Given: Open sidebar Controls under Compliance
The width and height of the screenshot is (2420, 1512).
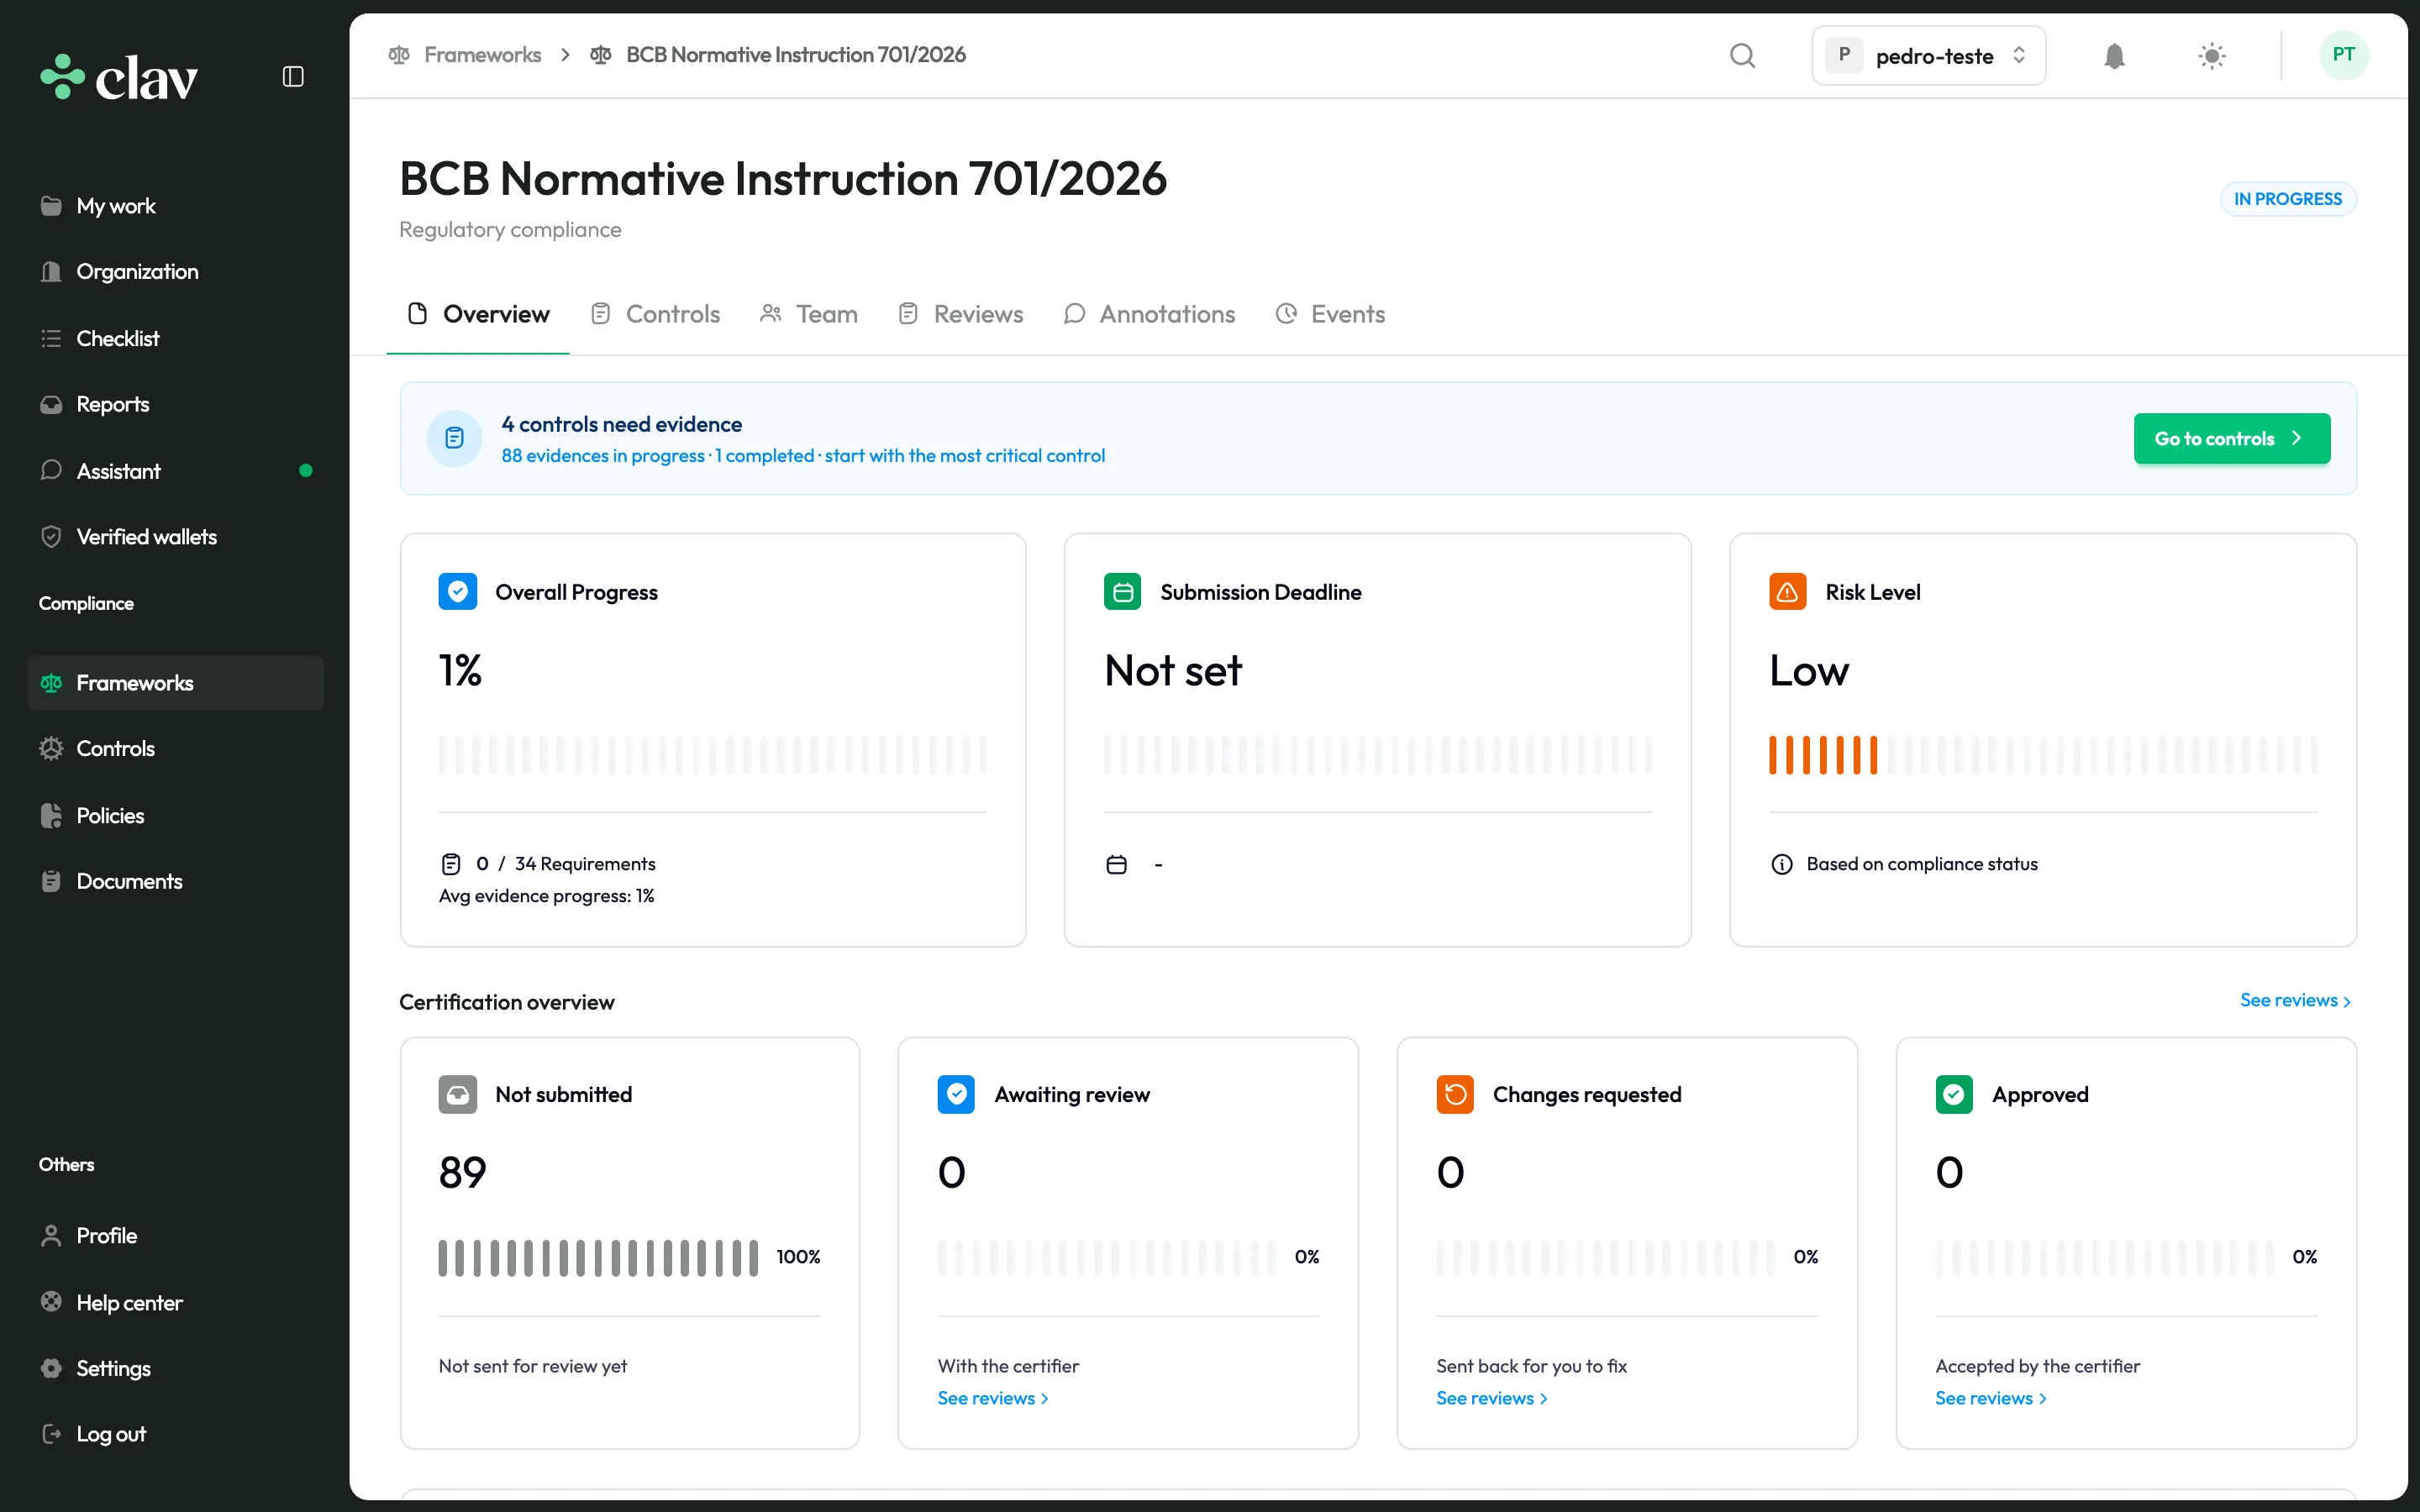Looking at the screenshot, I should coord(175,749).
